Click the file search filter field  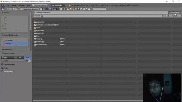pos(99,9)
